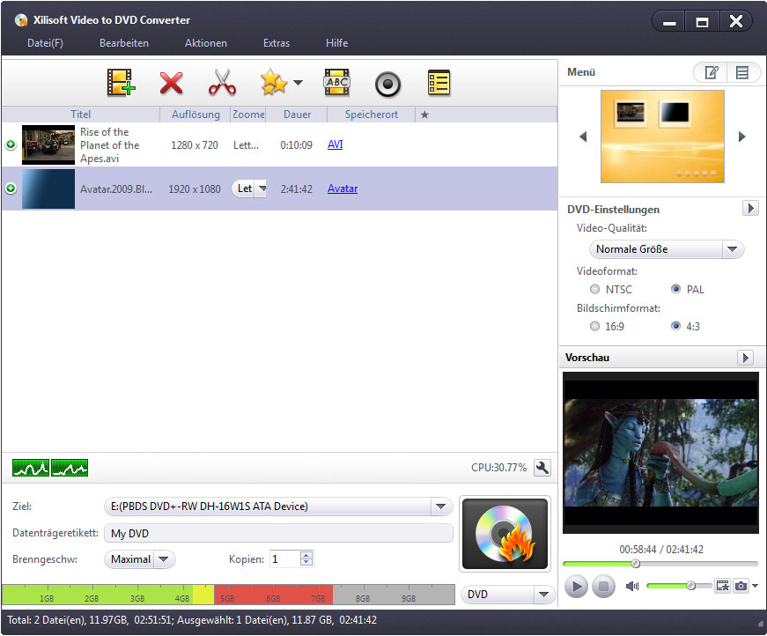
Task: Sort by Speicherort column header
Action: (372, 115)
